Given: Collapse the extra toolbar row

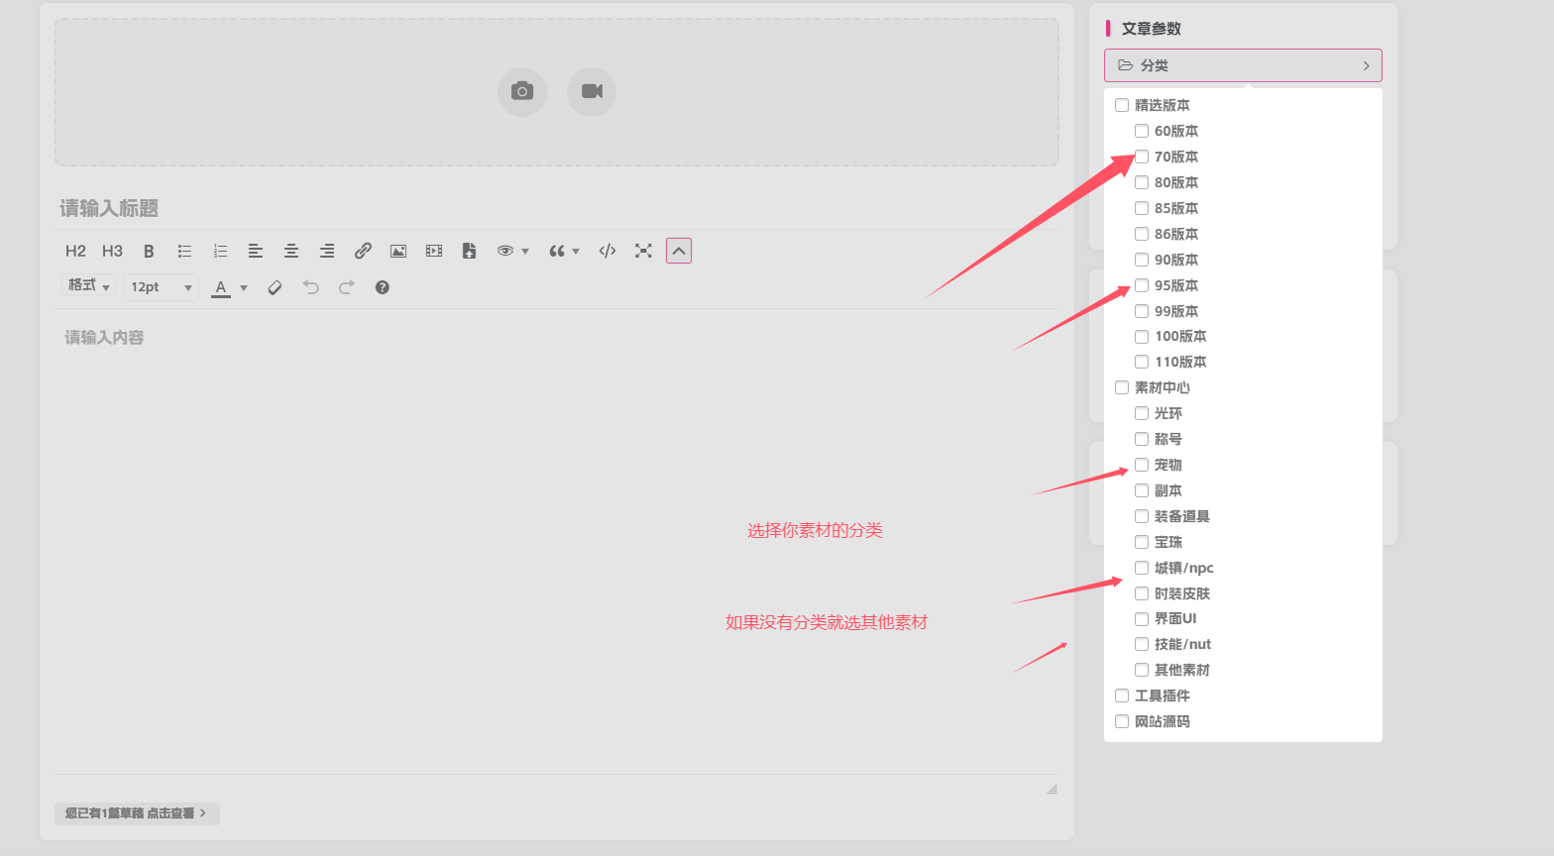Looking at the screenshot, I should (679, 251).
